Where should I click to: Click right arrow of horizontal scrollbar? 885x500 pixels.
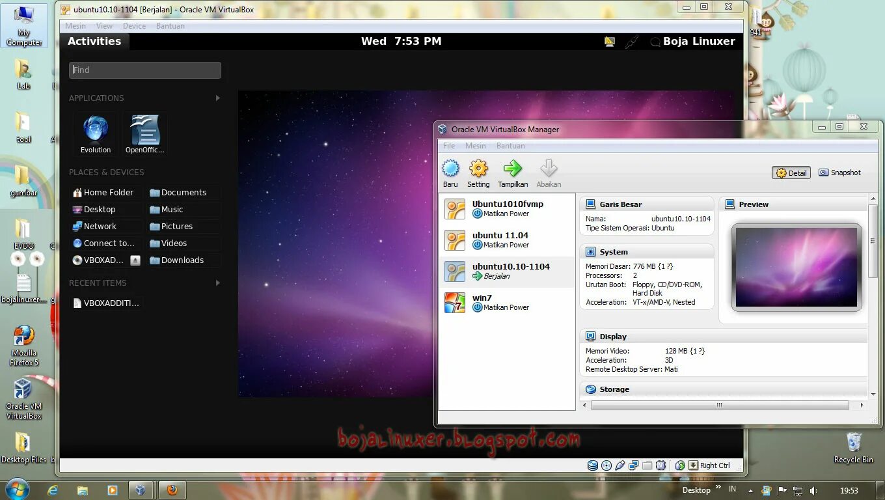(x=862, y=405)
